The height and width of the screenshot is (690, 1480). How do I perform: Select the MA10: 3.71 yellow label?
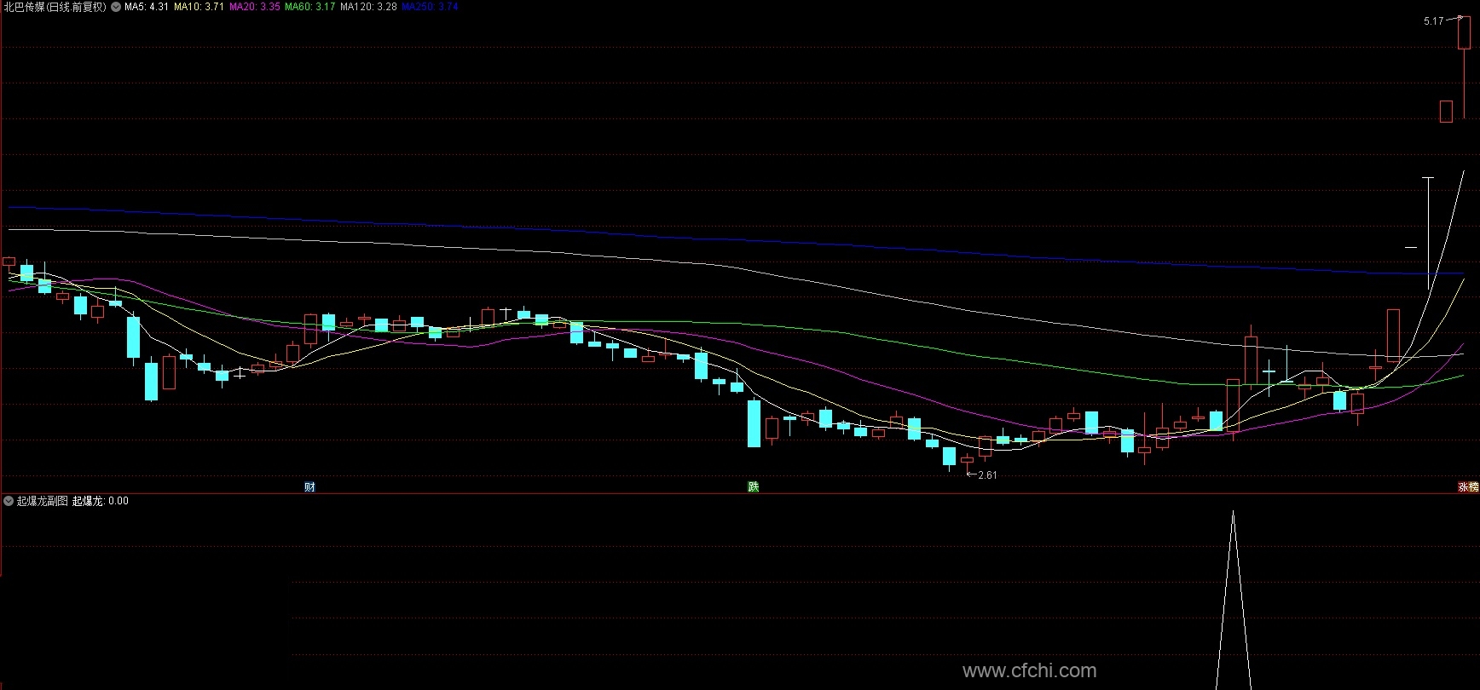[199, 7]
